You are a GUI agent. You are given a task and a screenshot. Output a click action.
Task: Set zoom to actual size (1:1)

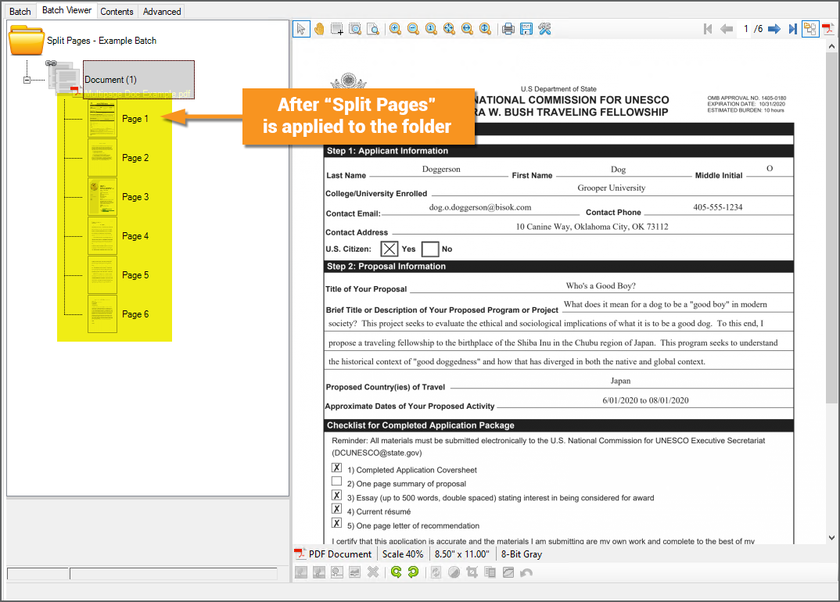pyautogui.click(x=431, y=29)
